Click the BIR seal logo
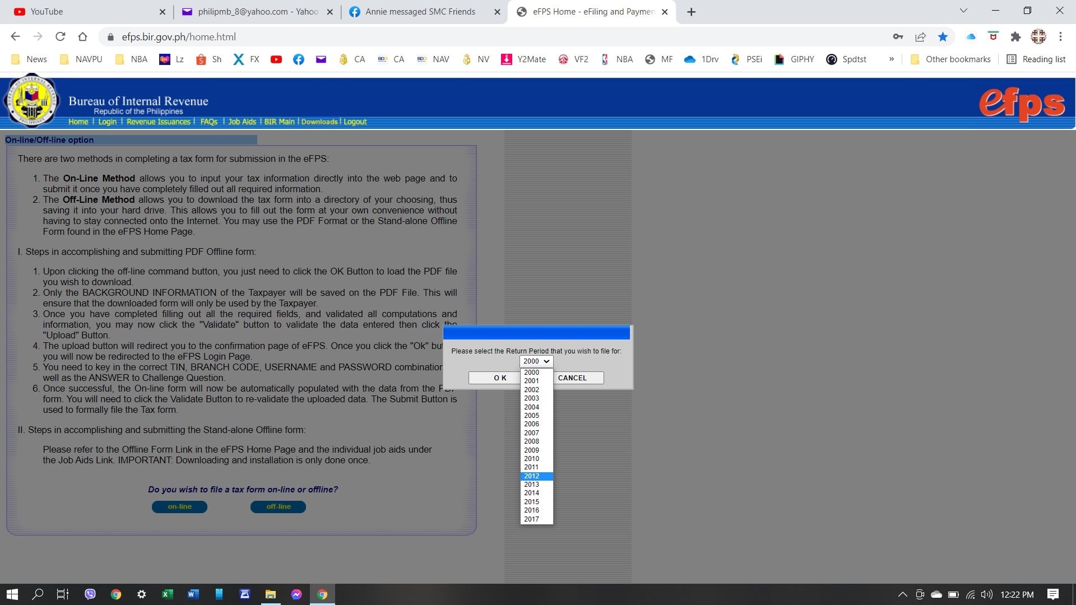This screenshot has width=1076, height=605. tap(31, 100)
